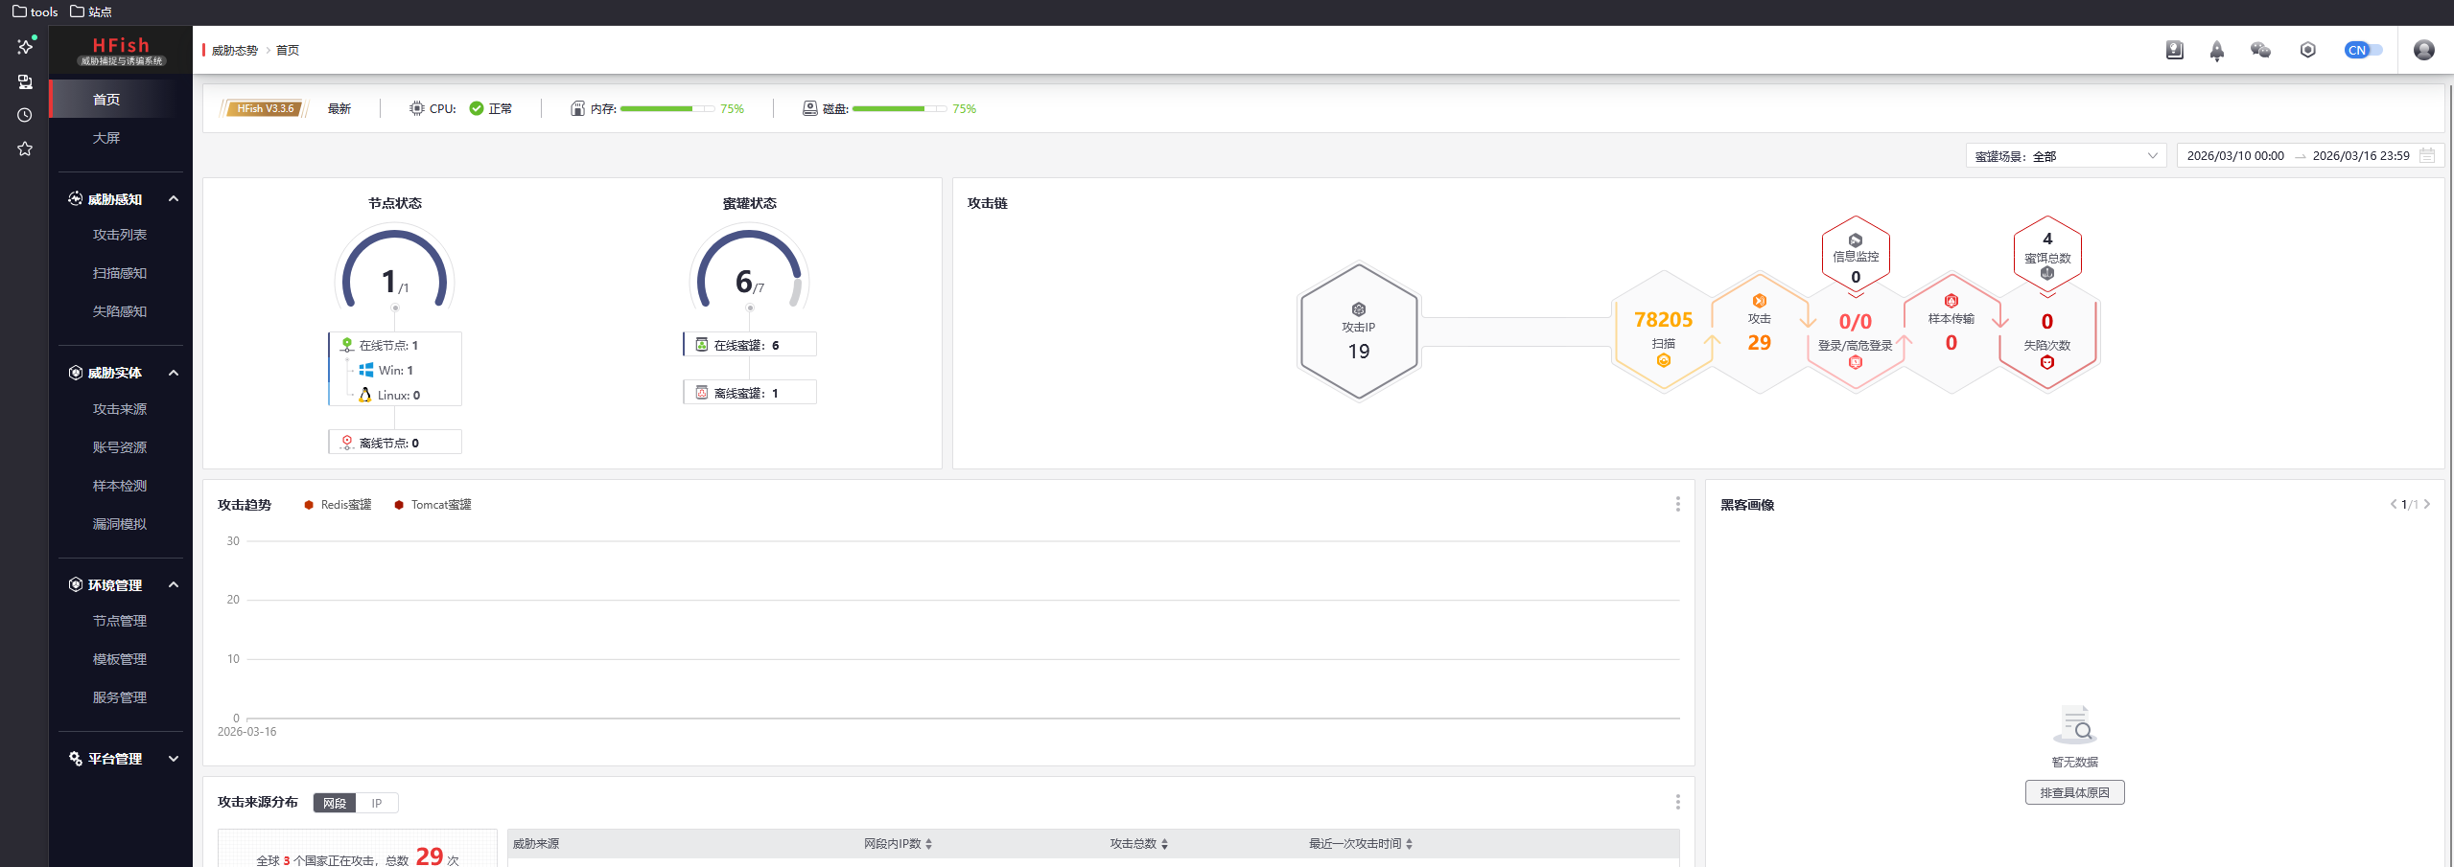
Task: Open 攻击列表 in the sidebar menu
Action: pyautogui.click(x=120, y=235)
